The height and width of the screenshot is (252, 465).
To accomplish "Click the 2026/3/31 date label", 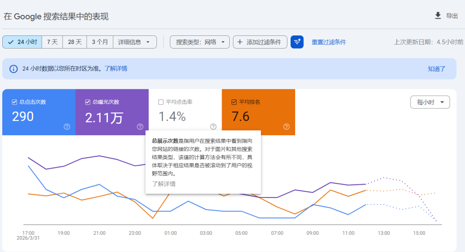I will [28, 238].
